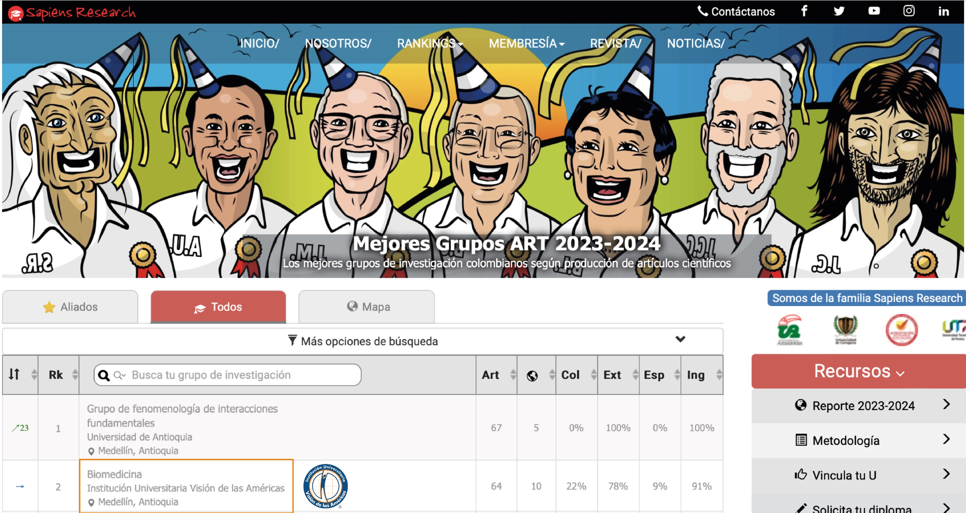Open the red acreditación seal logo
Viewport: 966px width, 513px height.
pyautogui.click(x=902, y=330)
